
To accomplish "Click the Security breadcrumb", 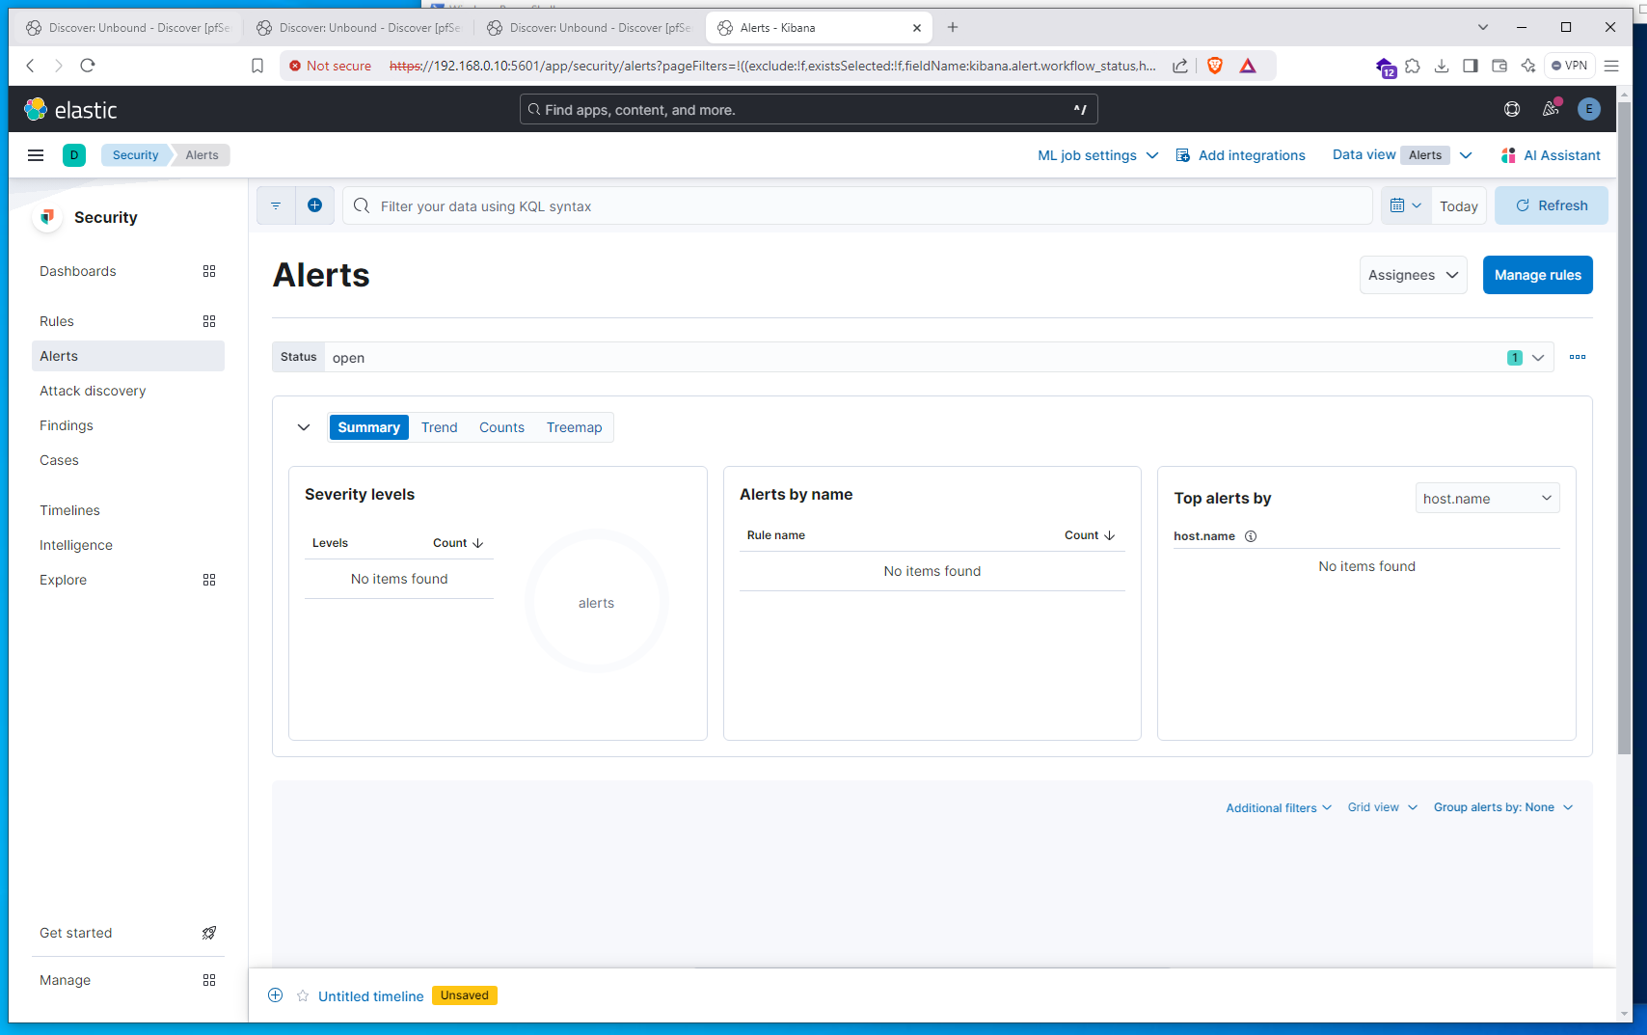I will pos(136,155).
